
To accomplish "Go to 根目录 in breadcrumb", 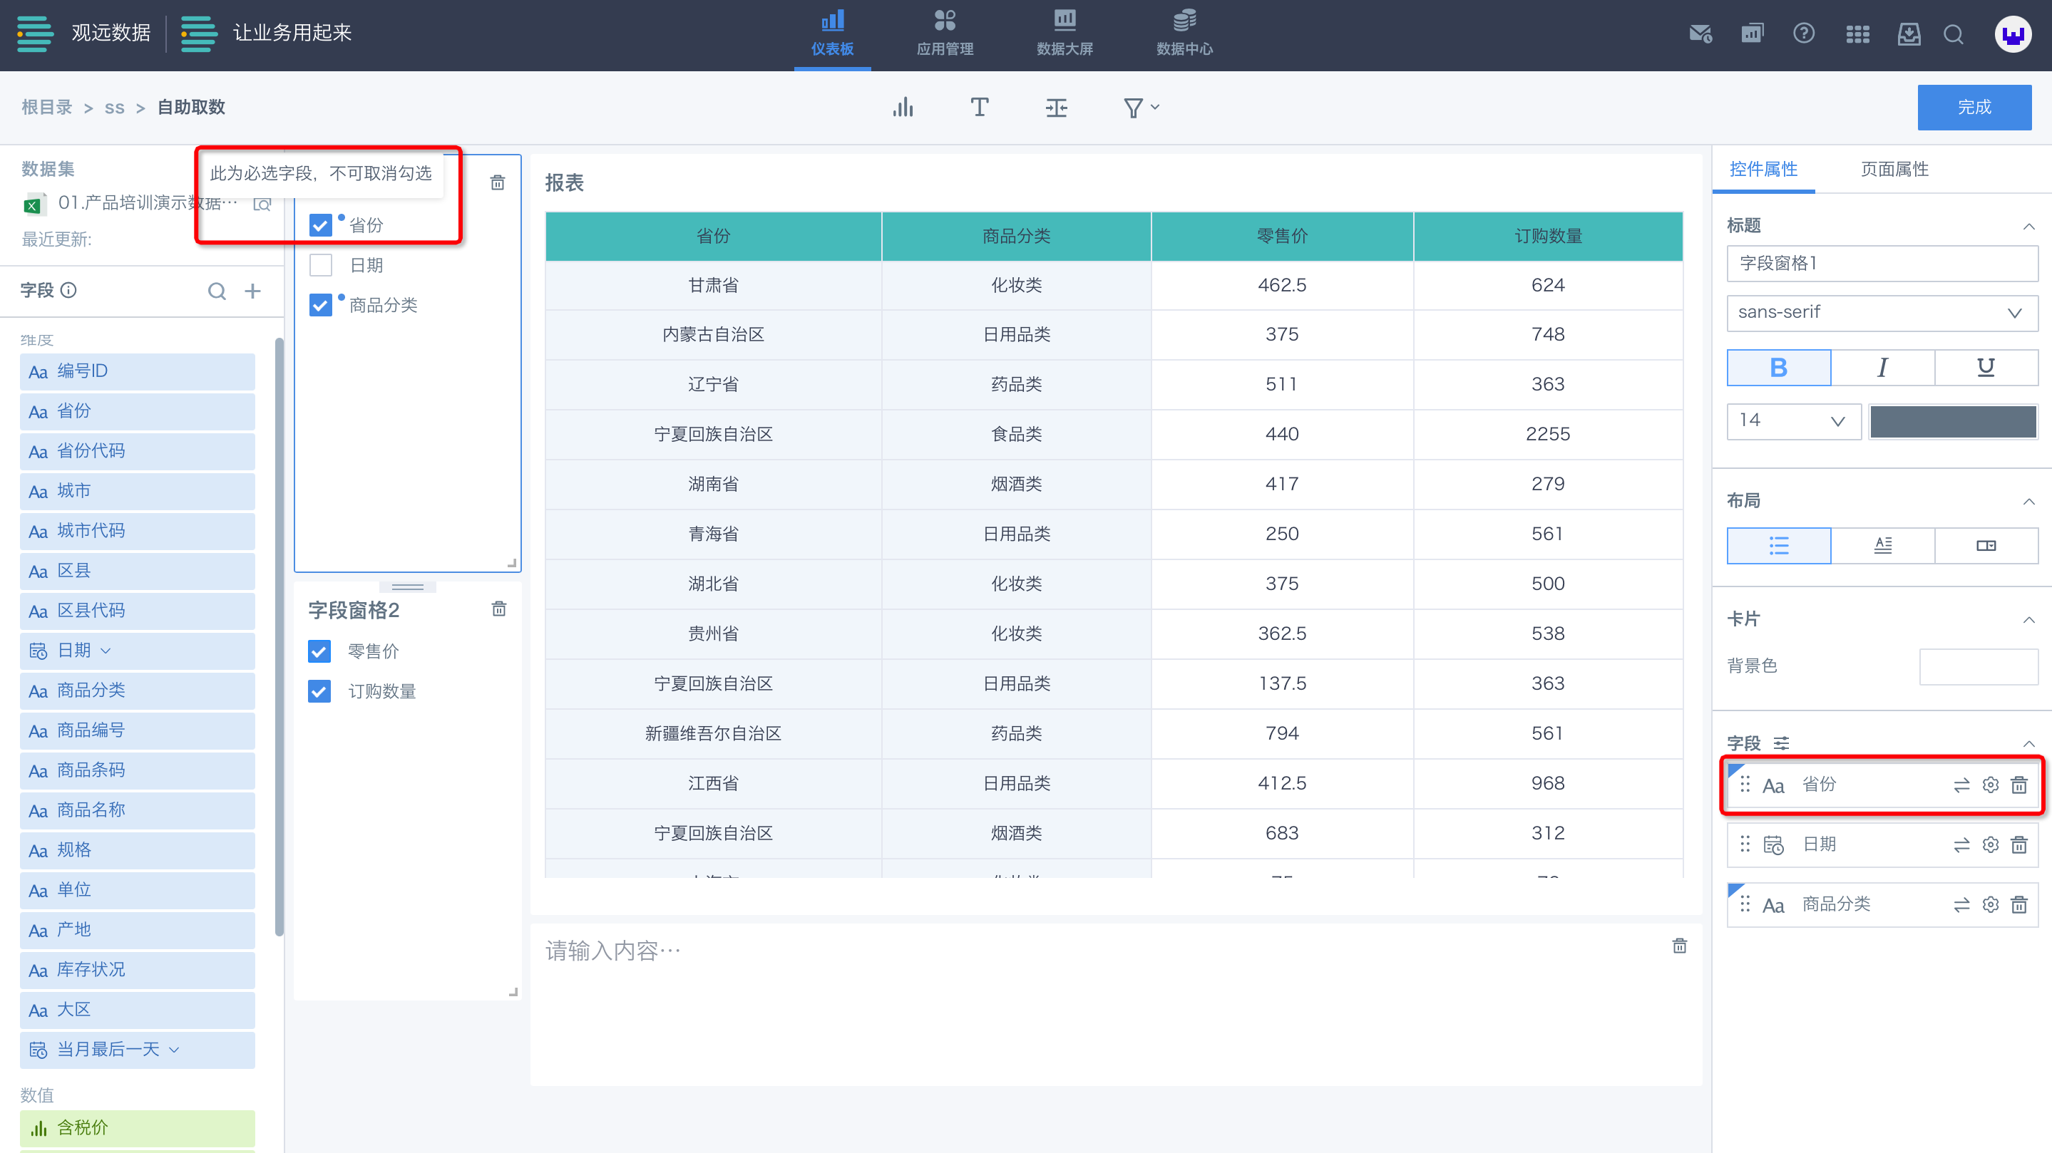I will pos(46,108).
